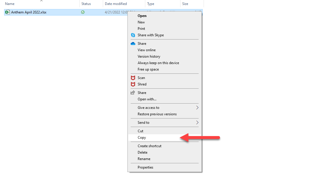The width and height of the screenshot is (329, 194).
Task: Select Version history in the menu
Action: 149,56
